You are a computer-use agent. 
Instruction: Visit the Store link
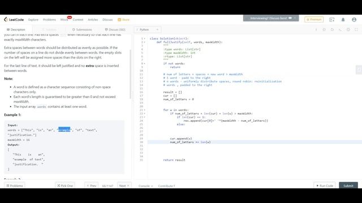tap(123, 20)
